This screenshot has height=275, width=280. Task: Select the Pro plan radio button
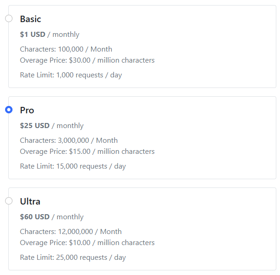[x=8, y=110]
